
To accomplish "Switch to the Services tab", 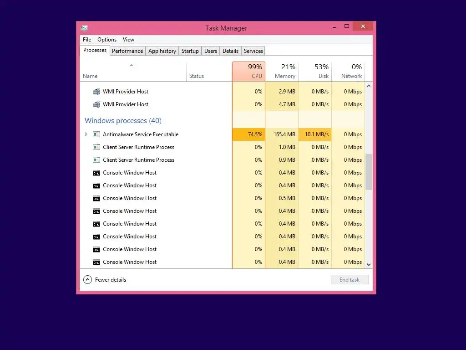I will pos(253,51).
